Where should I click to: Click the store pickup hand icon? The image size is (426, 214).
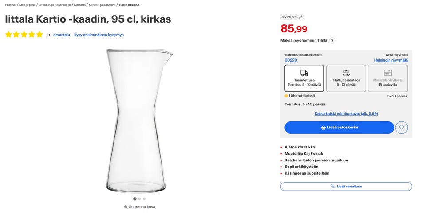pos(346,73)
